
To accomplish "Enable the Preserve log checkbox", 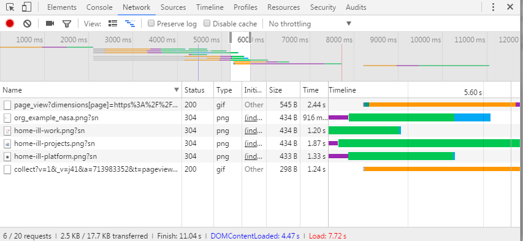I will point(151,23).
